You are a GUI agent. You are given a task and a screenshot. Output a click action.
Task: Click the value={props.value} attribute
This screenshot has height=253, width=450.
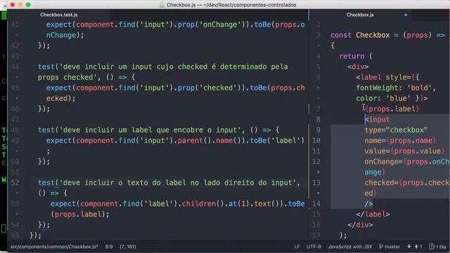pos(404,151)
